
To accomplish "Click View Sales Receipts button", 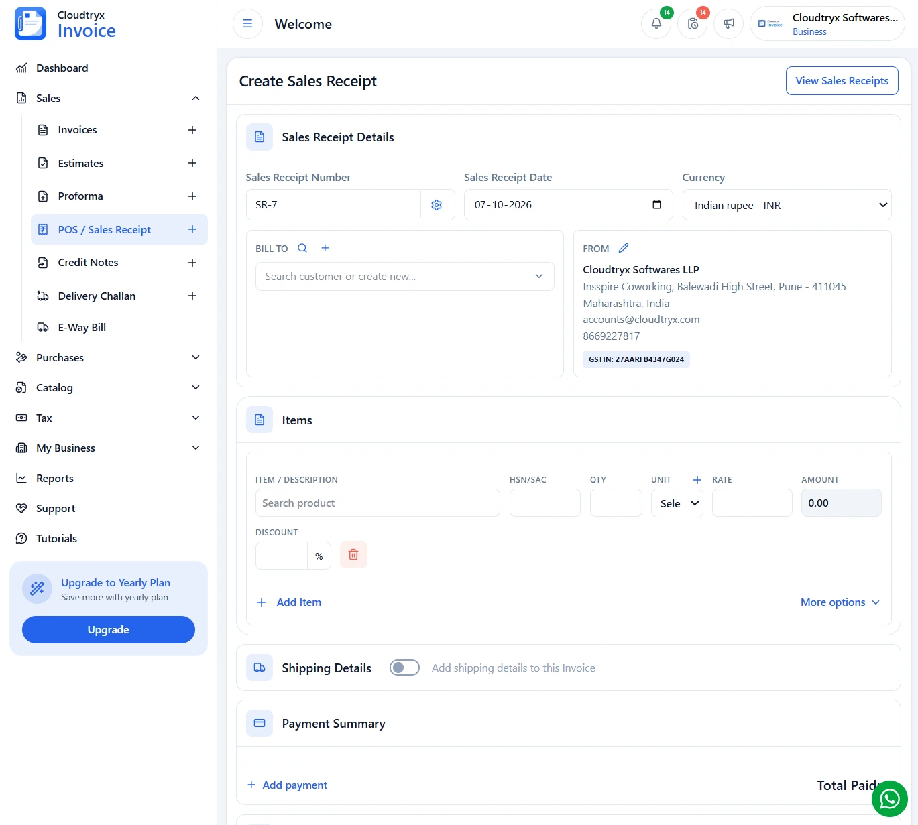I will coord(842,81).
